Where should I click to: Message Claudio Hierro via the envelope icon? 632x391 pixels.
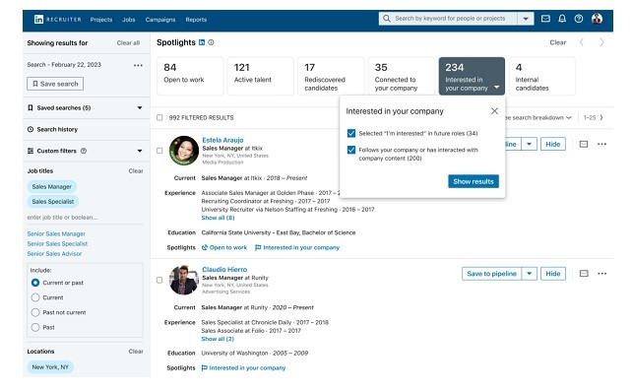583,274
